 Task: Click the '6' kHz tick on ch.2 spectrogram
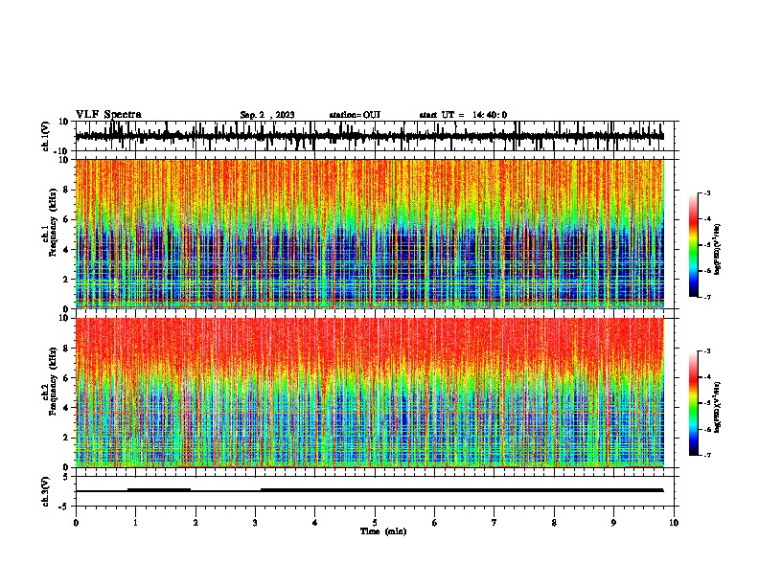67,377
